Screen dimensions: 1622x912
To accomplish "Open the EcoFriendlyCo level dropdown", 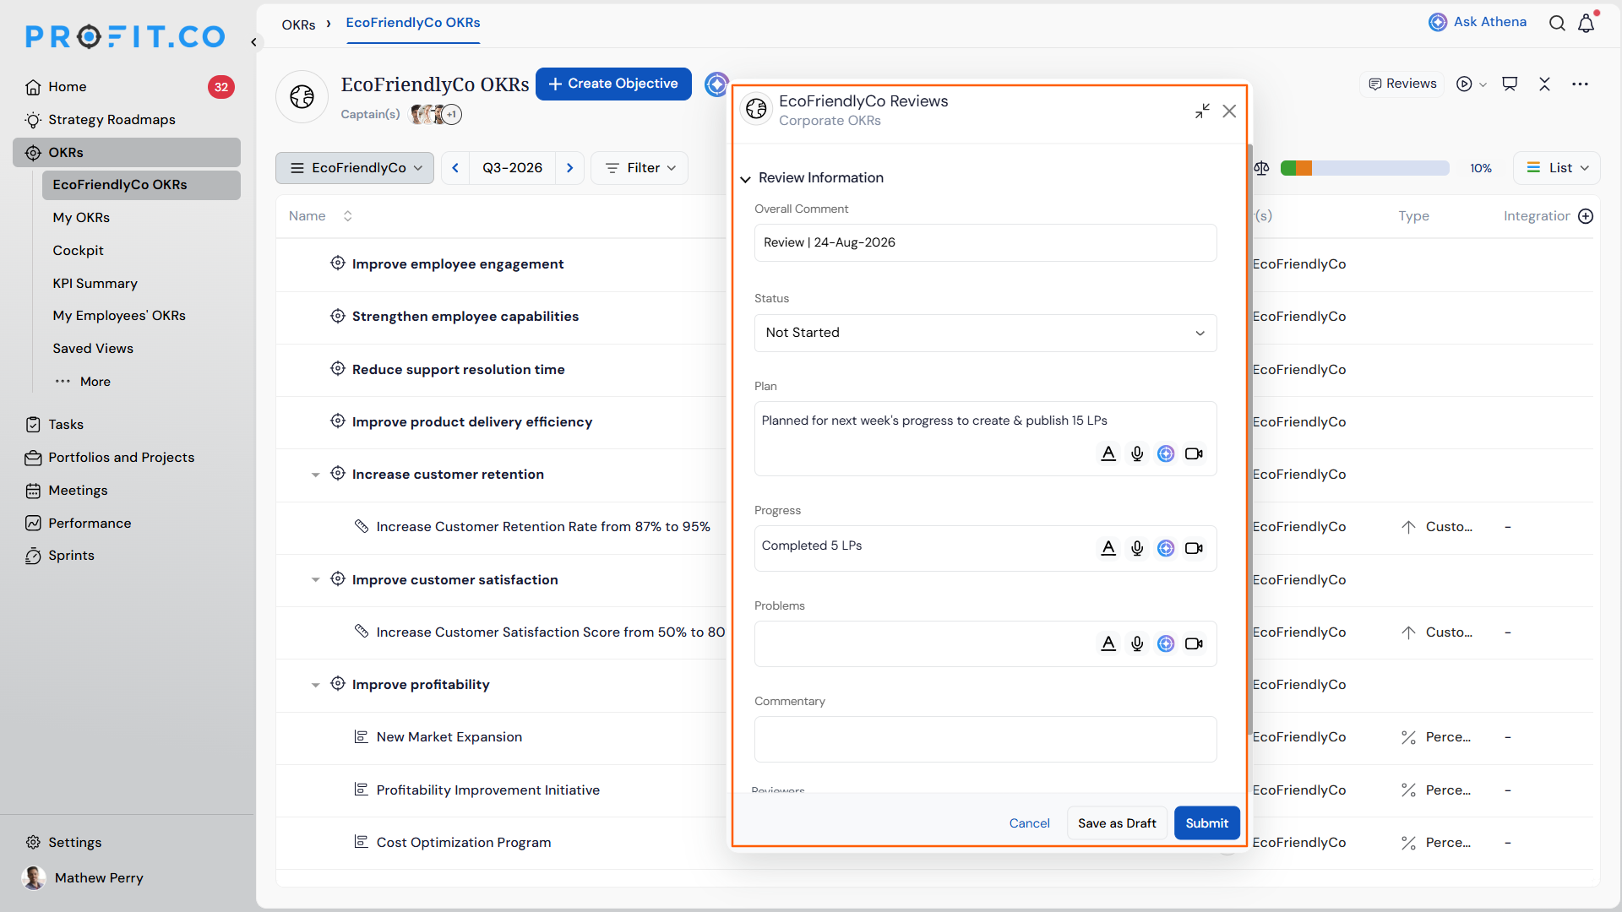I will (x=355, y=168).
